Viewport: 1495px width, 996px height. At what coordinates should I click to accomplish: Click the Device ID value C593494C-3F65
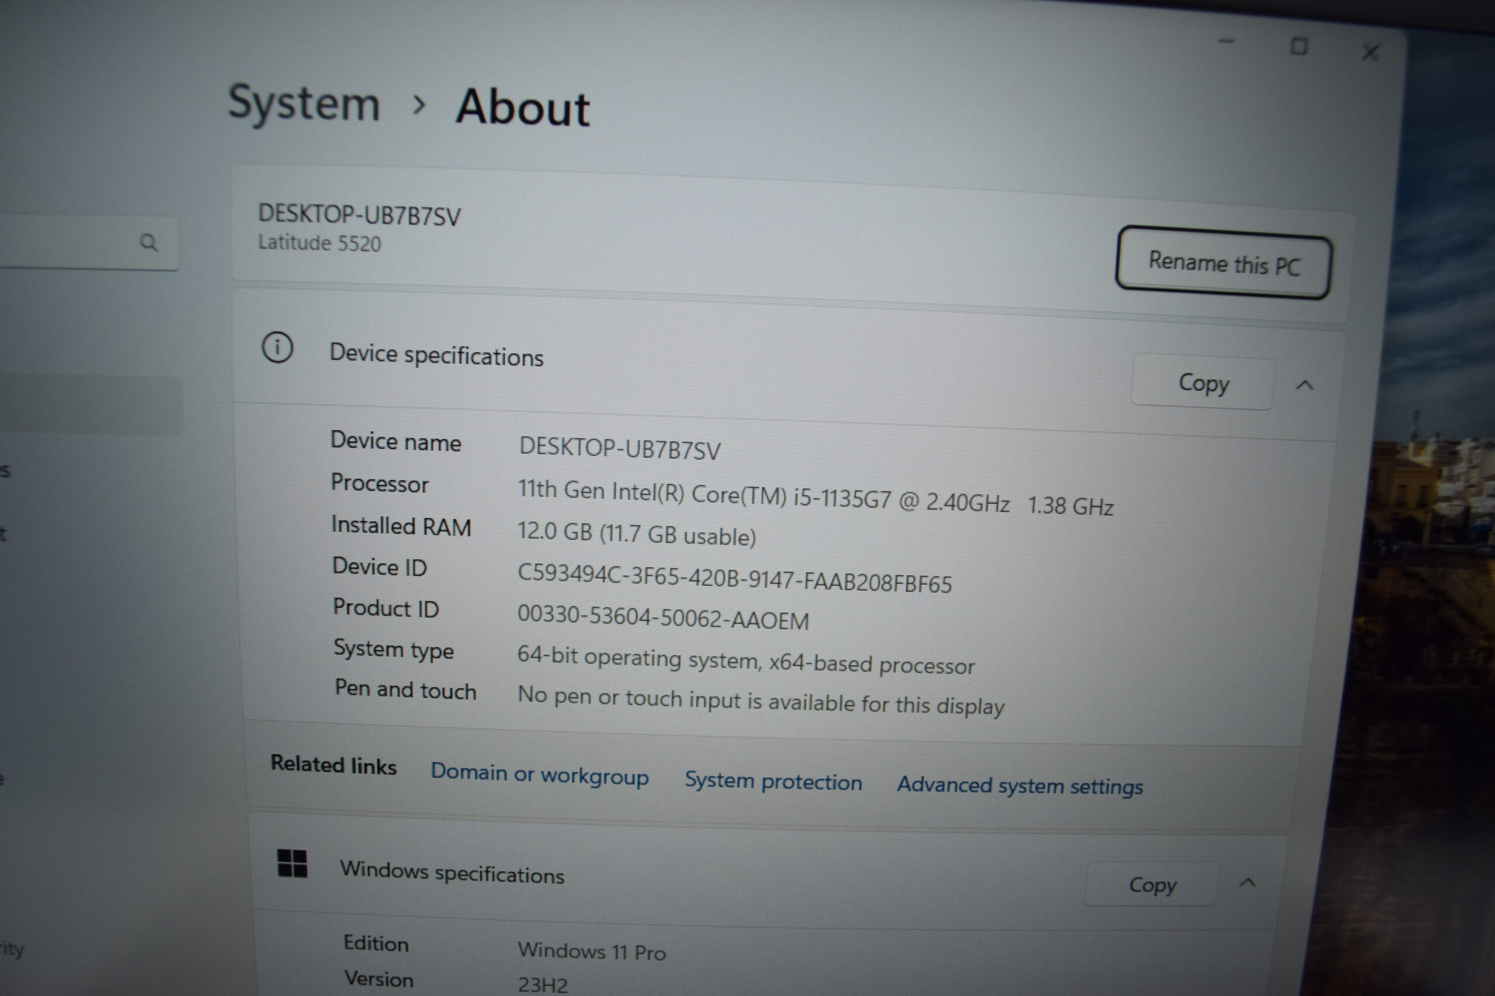[734, 579]
